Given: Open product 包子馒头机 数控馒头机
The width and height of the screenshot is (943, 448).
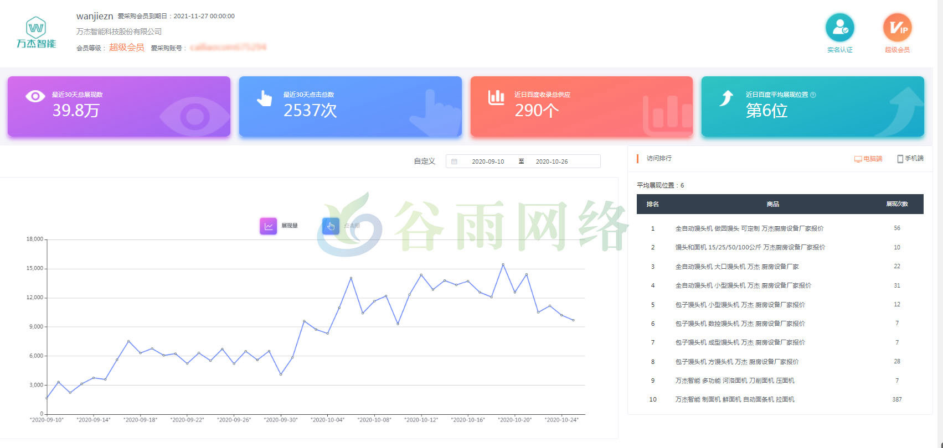Looking at the screenshot, I should [740, 324].
